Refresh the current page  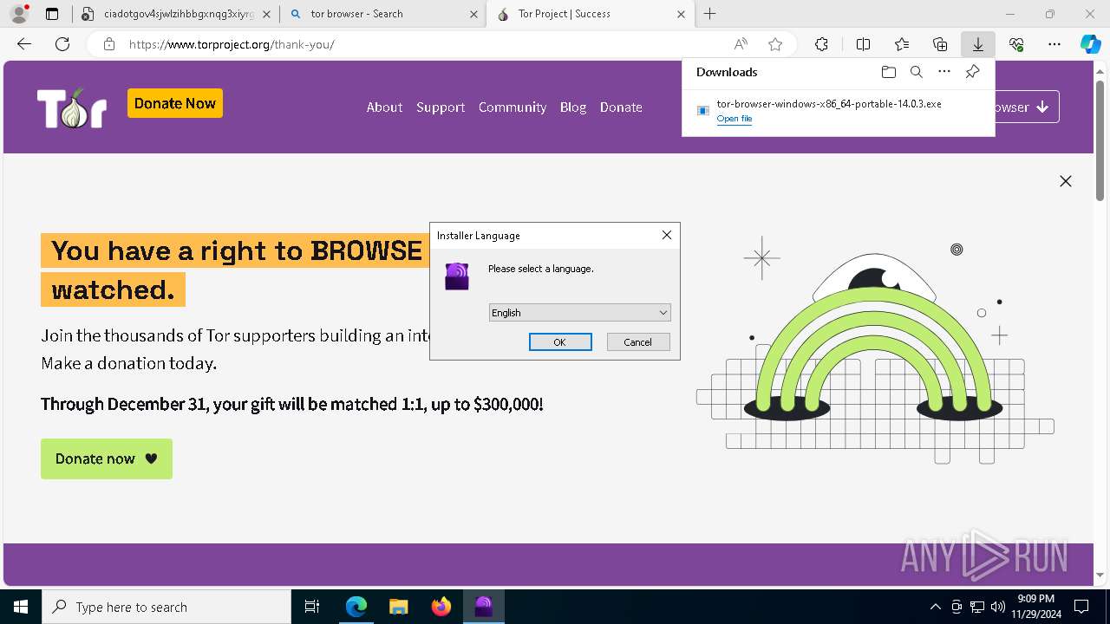[x=62, y=44]
